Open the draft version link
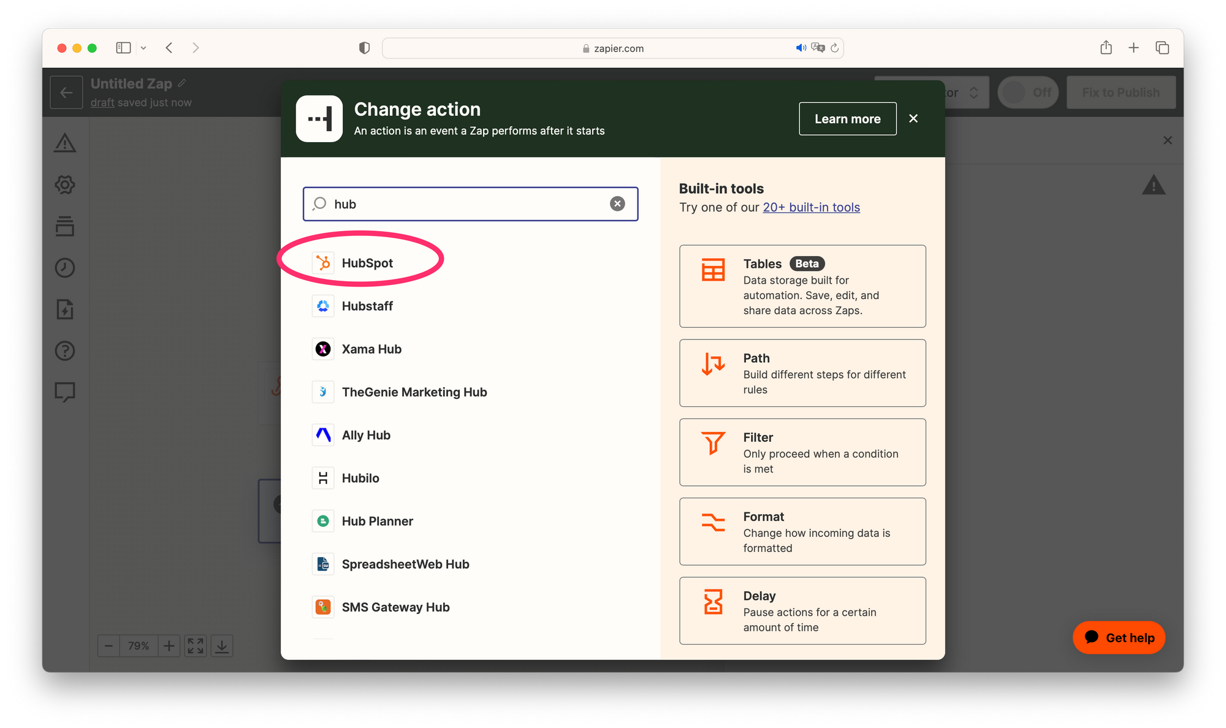This screenshot has width=1226, height=728. 102,102
